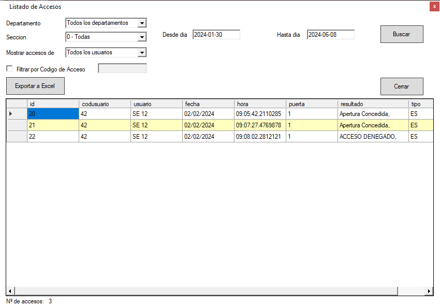Select the cell with id 21
This screenshot has height=307, width=440.
(53, 125)
